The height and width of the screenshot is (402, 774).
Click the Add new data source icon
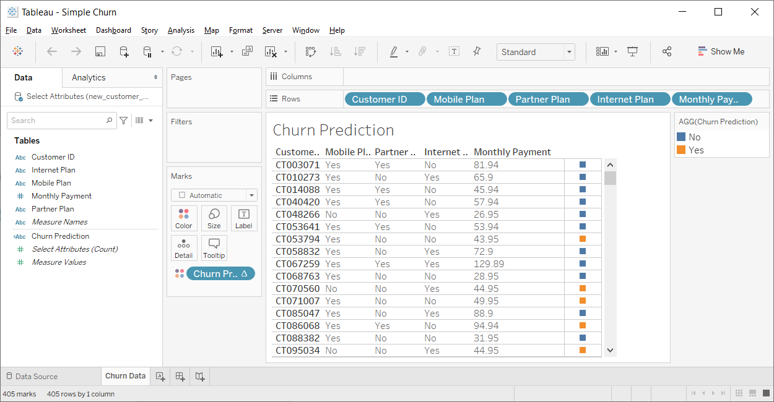[124, 52]
